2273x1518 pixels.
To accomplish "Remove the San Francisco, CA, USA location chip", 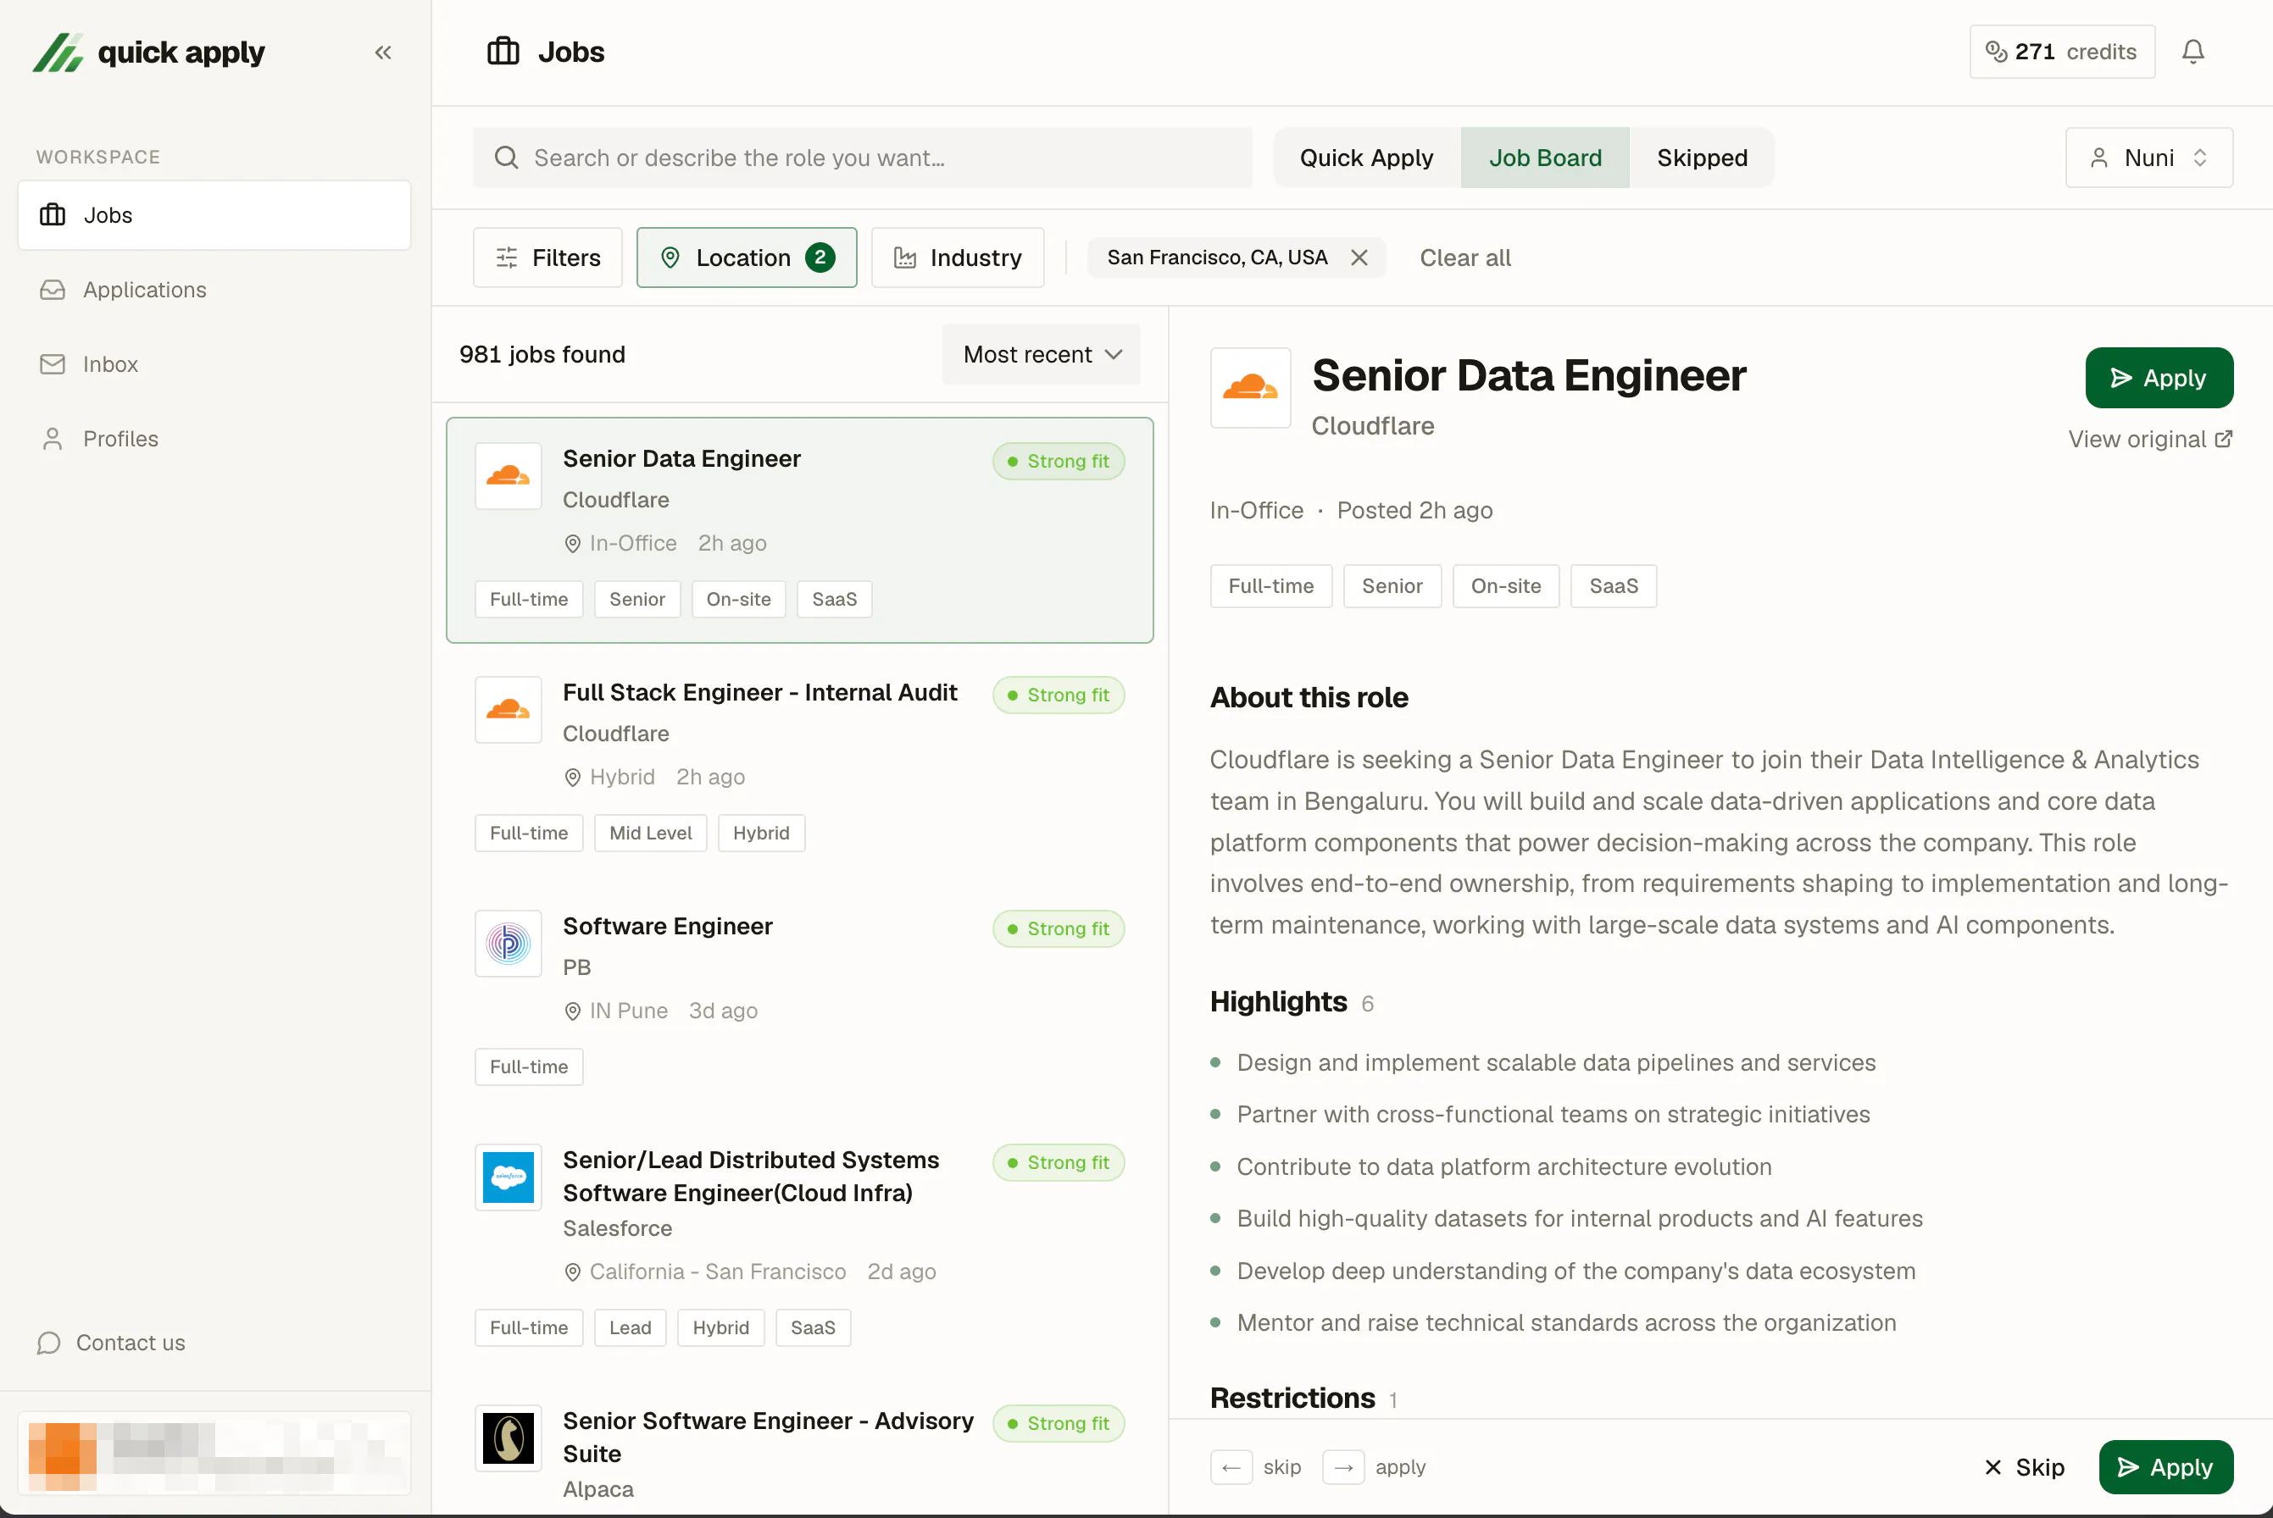I will coord(1359,258).
